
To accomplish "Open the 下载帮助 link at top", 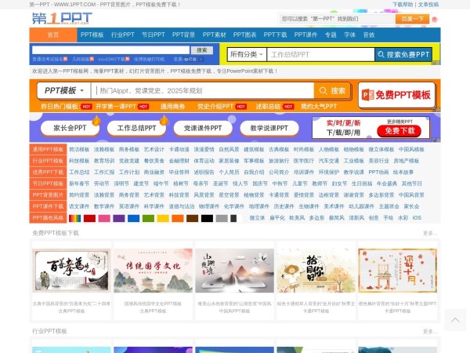I will 403,4.
